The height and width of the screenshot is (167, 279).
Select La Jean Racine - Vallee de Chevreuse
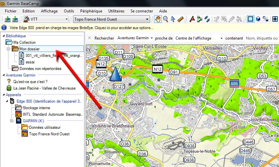click(x=44, y=88)
